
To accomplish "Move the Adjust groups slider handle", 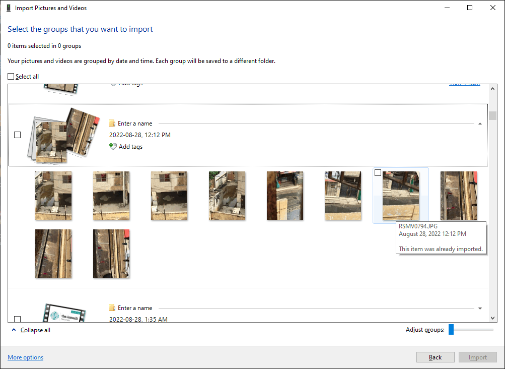I will (451, 329).
